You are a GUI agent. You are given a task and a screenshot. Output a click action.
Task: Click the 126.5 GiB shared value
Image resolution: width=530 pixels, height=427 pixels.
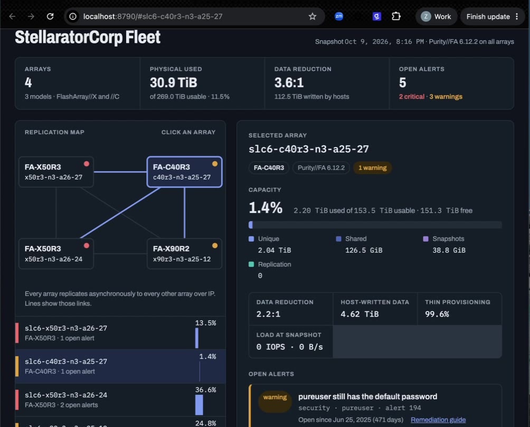(364, 250)
